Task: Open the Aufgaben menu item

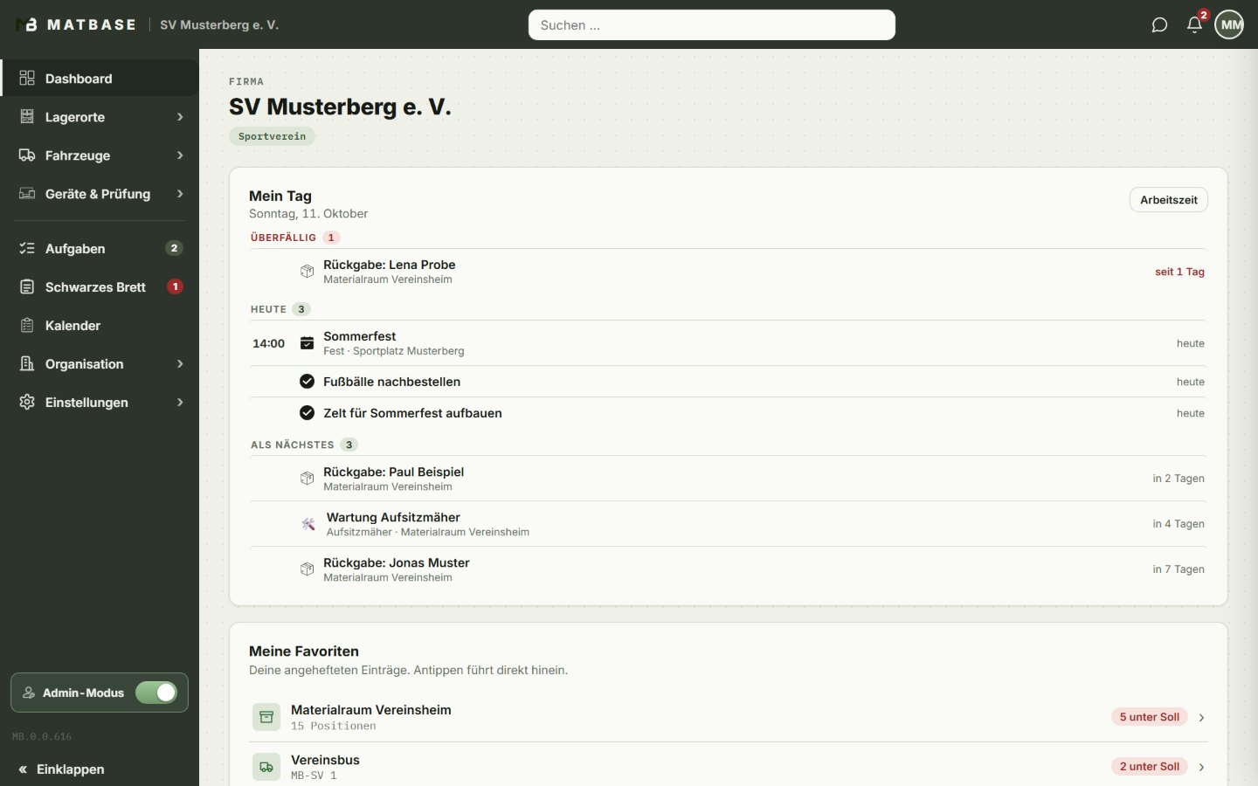Action: tap(100, 249)
